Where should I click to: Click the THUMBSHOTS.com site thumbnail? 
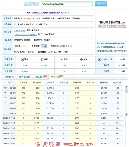coord(112,25)
